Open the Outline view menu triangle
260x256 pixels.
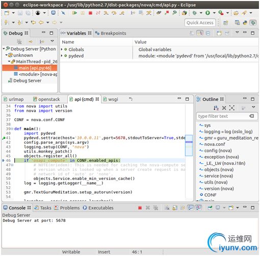click(253, 107)
